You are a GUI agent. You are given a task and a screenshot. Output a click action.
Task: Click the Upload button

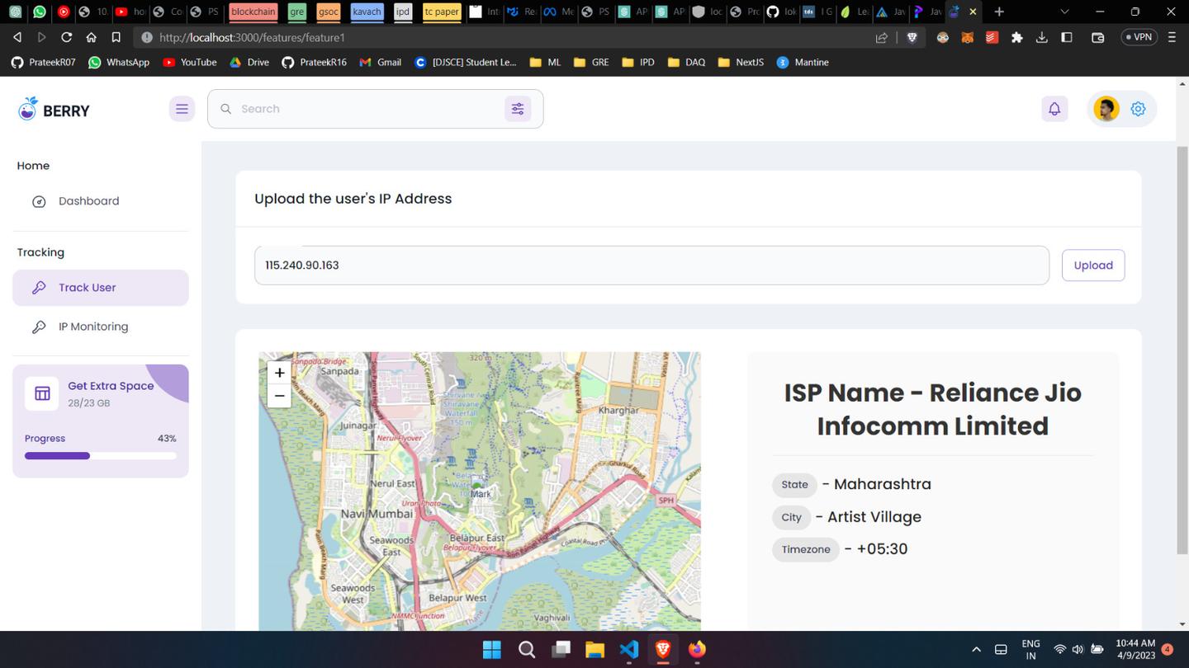pyautogui.click(x=1093, y=266)
